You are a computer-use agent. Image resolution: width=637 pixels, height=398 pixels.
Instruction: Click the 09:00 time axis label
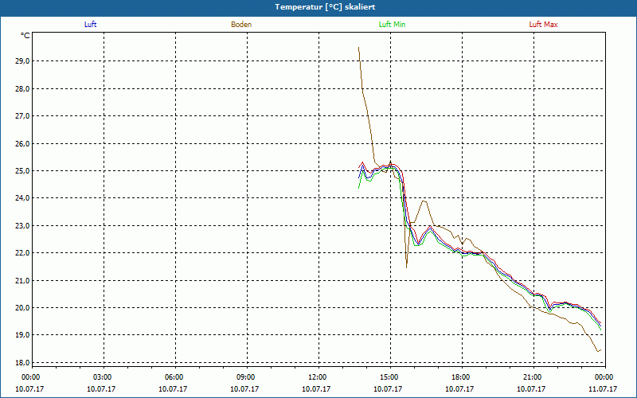tap(245, 377)
